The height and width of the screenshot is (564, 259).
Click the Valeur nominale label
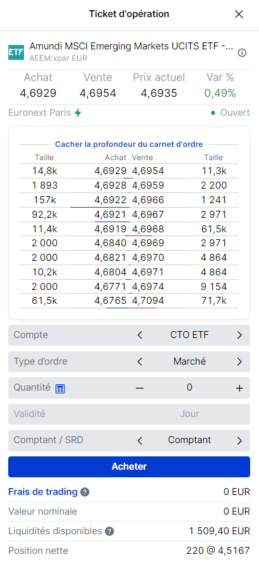[43, 511]
